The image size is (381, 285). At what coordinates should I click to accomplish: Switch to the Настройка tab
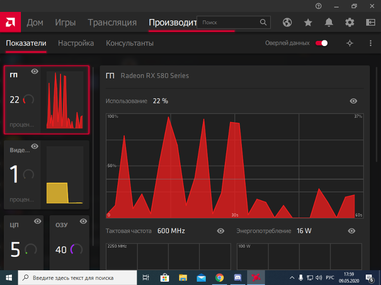[x=76, y=43]
